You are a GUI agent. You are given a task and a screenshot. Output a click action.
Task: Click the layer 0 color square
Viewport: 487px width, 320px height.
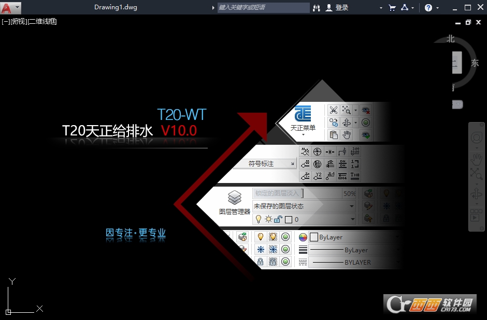[x=289, y=220]
